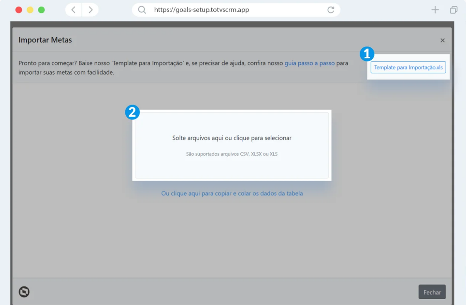Go back with the browser back arrow

pos(73,10)
